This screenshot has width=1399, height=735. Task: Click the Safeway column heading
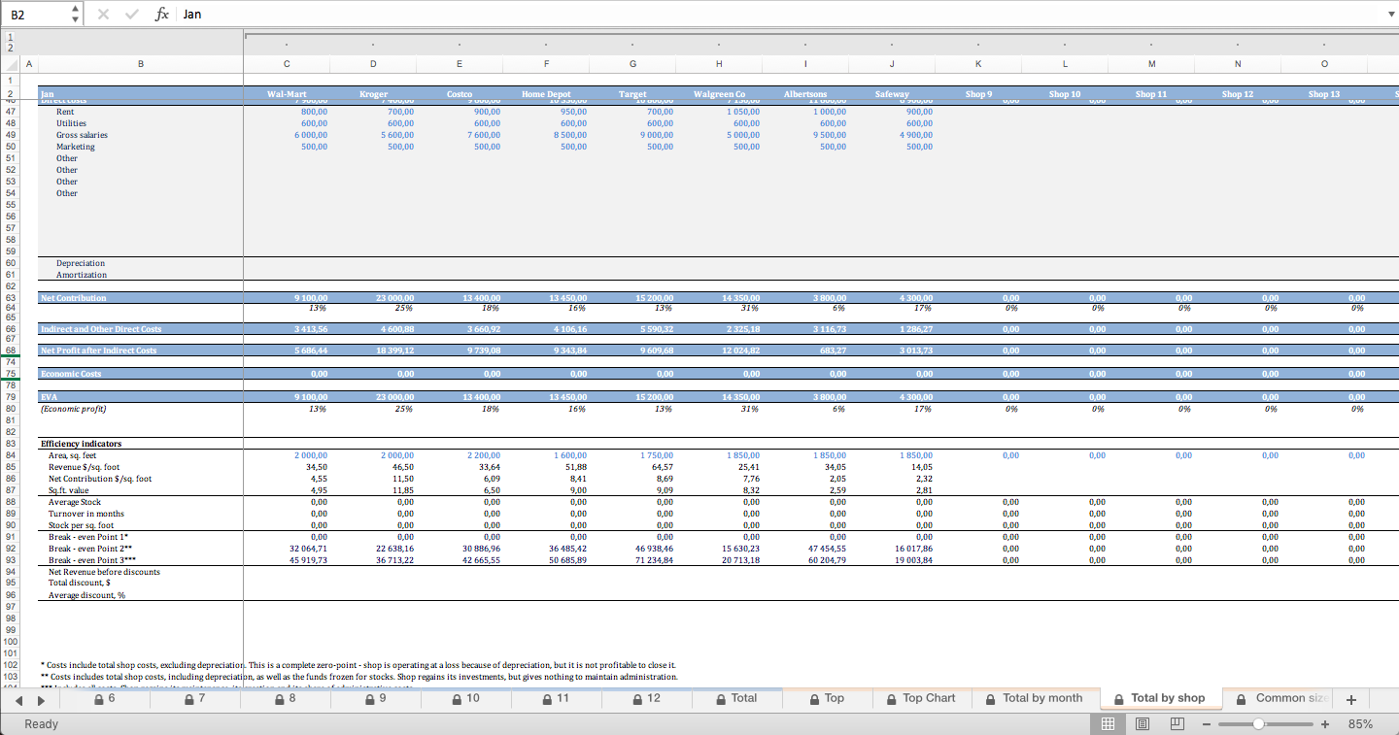pyautogui.click(x=892, y=94)
